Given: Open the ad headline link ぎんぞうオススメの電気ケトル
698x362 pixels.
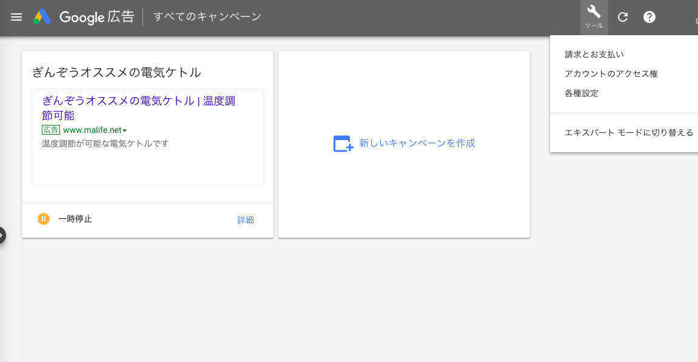Looking at the screenshot, I should [x=138, y=108].
